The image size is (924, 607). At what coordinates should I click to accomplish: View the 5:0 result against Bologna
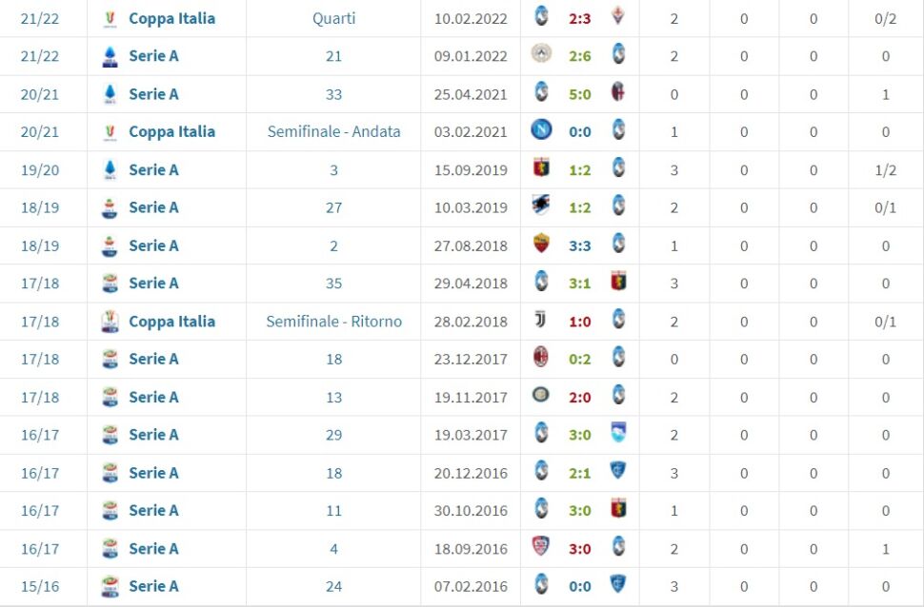coord(580,94)
